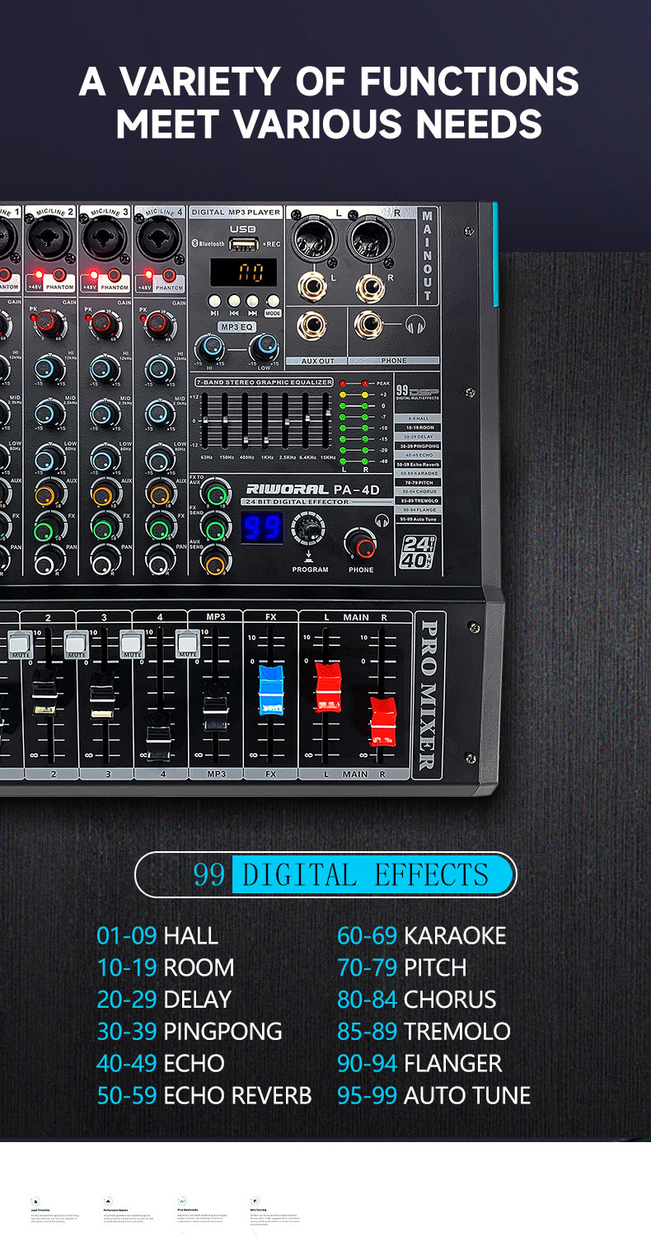Toggle the MUTE button between faders 3 and 4
Viewport: 651px width, 1241px height.
tap(132, 644)
